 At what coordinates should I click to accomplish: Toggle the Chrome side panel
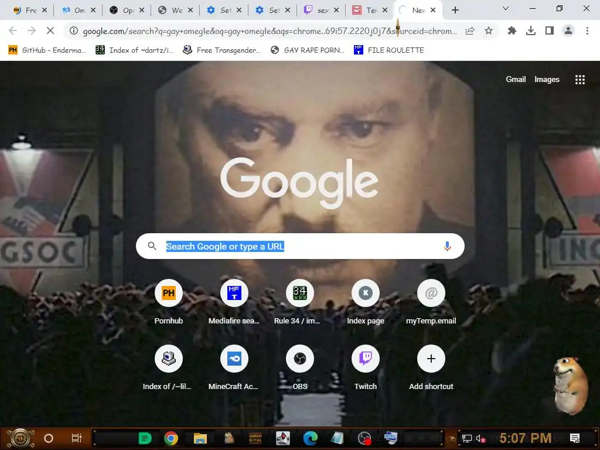coord(550,30)
